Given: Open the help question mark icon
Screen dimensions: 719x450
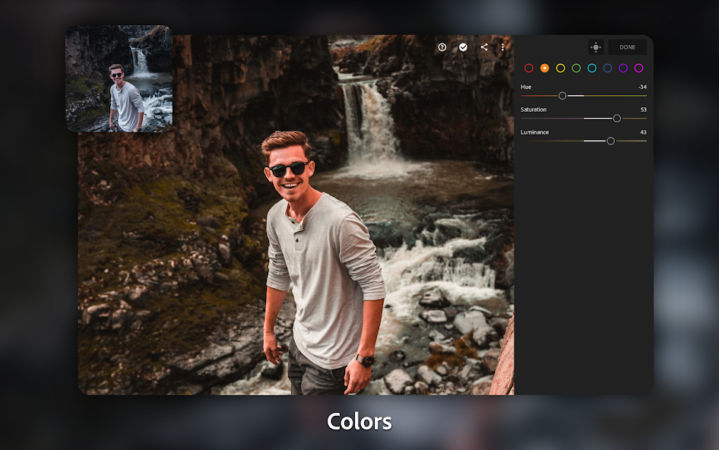Looking at the screenshot, I should (x=442, y=47).
